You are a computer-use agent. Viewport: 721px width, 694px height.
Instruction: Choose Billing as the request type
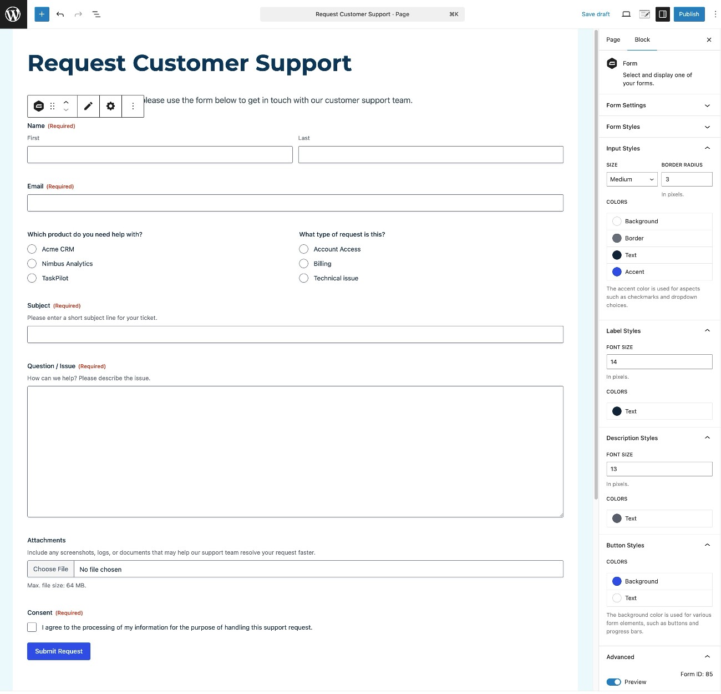pos(303,263)
